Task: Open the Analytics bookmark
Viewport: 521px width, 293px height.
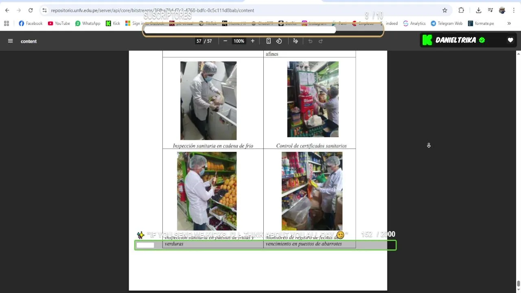Action: click(x=414, y=23)
